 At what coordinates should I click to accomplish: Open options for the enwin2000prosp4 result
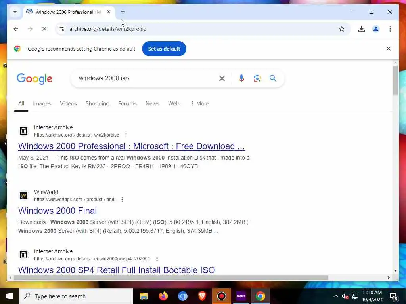[157, 259]
